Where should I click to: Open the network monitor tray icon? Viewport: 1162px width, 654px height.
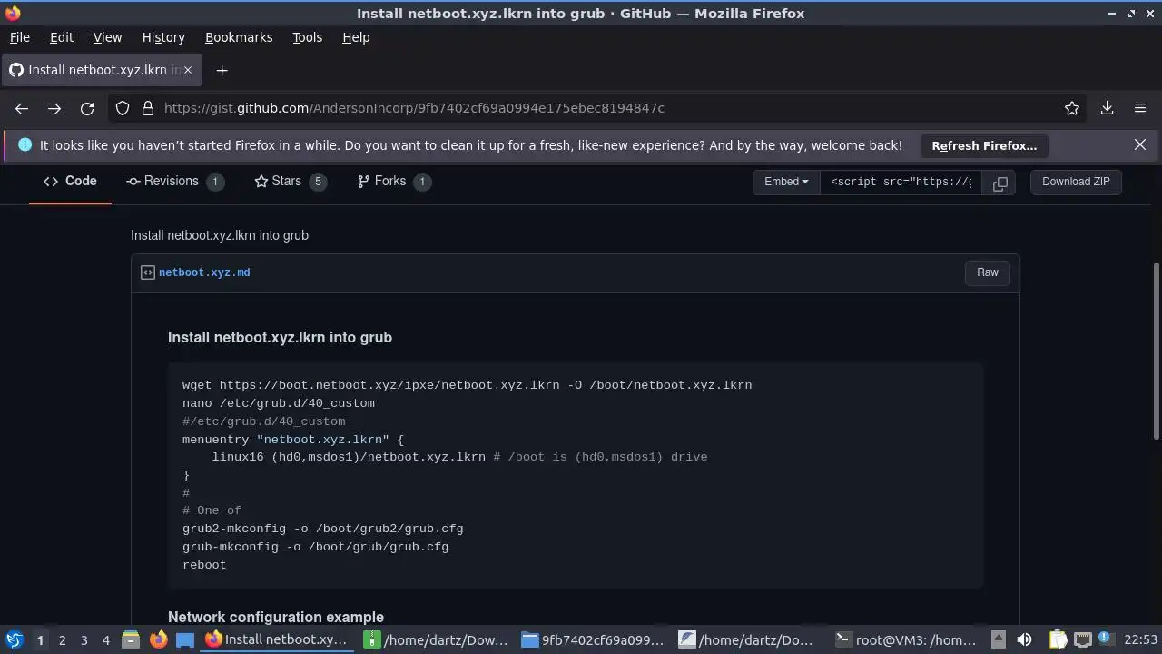tap(1082, 639)
